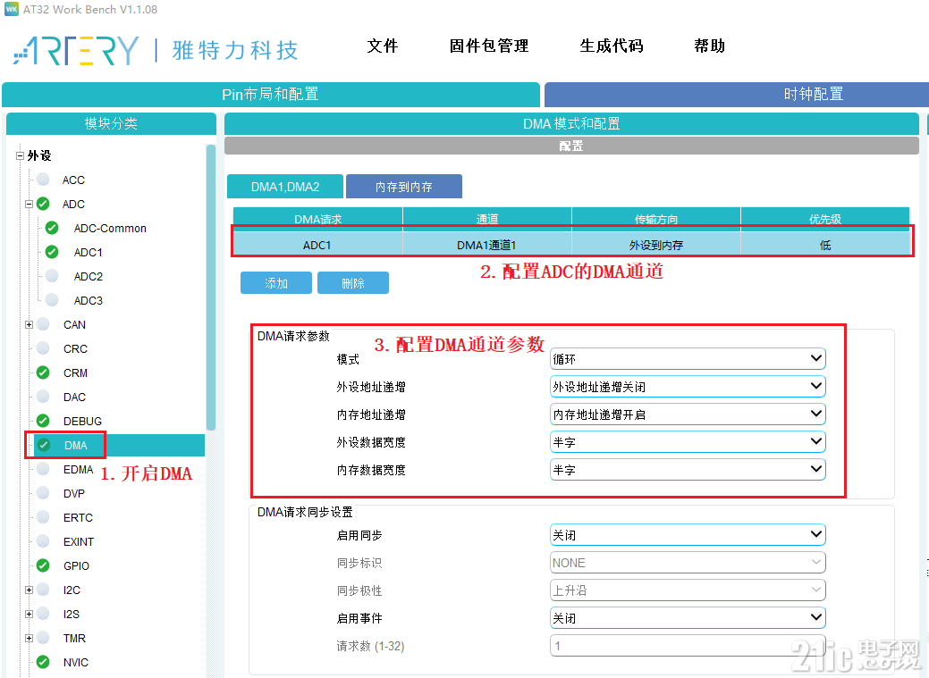Toggle the ACC peripheral status circle
Screen dimensions: 929x678
point(43,180)
